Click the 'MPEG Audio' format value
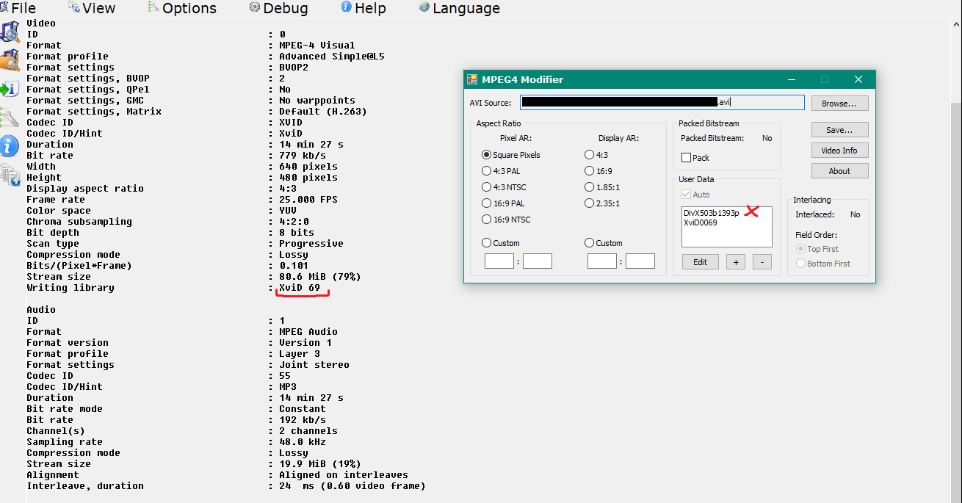962x503 pixels. (x=308, y=332)
